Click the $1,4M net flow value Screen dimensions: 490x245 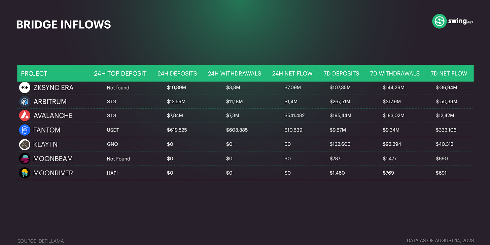[x=291, y=101]
